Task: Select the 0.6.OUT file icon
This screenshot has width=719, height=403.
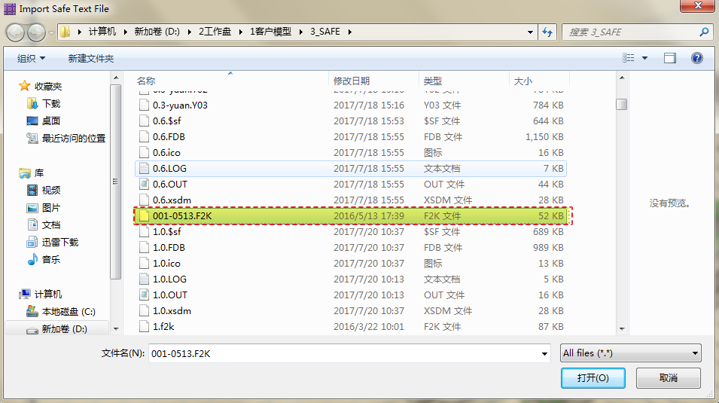Action: point(144,184)
